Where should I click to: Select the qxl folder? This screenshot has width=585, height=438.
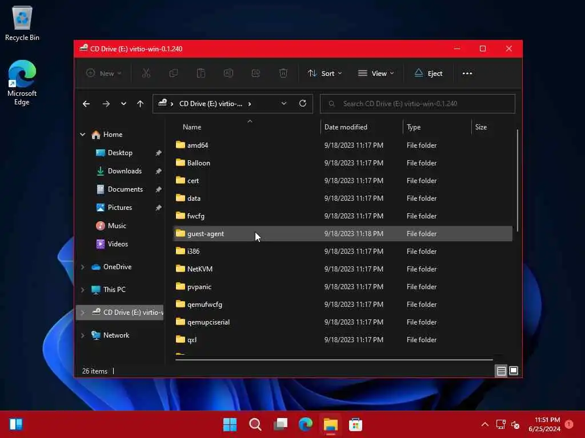[343, 340]
